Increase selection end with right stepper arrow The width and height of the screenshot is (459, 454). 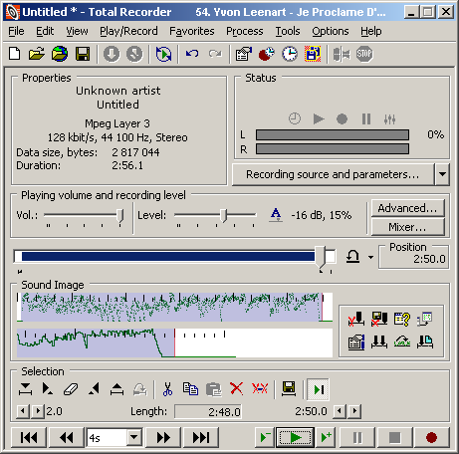coord(354,411)
